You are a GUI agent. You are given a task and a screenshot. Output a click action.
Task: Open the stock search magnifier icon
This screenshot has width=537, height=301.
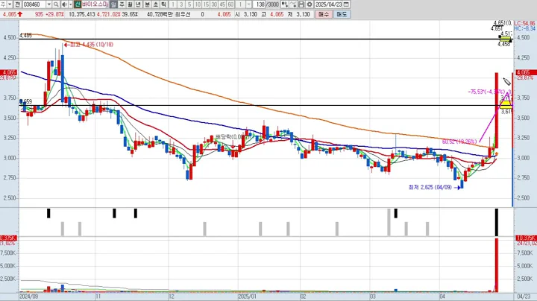coord(56,4)
